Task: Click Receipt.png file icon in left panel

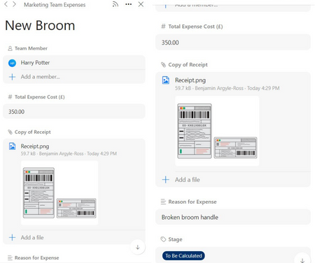Action: 12,146
